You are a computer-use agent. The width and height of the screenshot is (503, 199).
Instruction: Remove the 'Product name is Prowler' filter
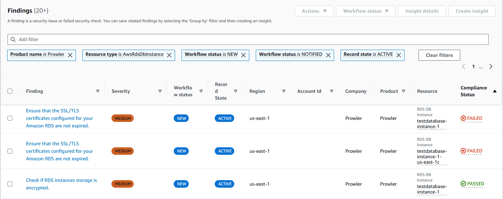click(70, 55)
